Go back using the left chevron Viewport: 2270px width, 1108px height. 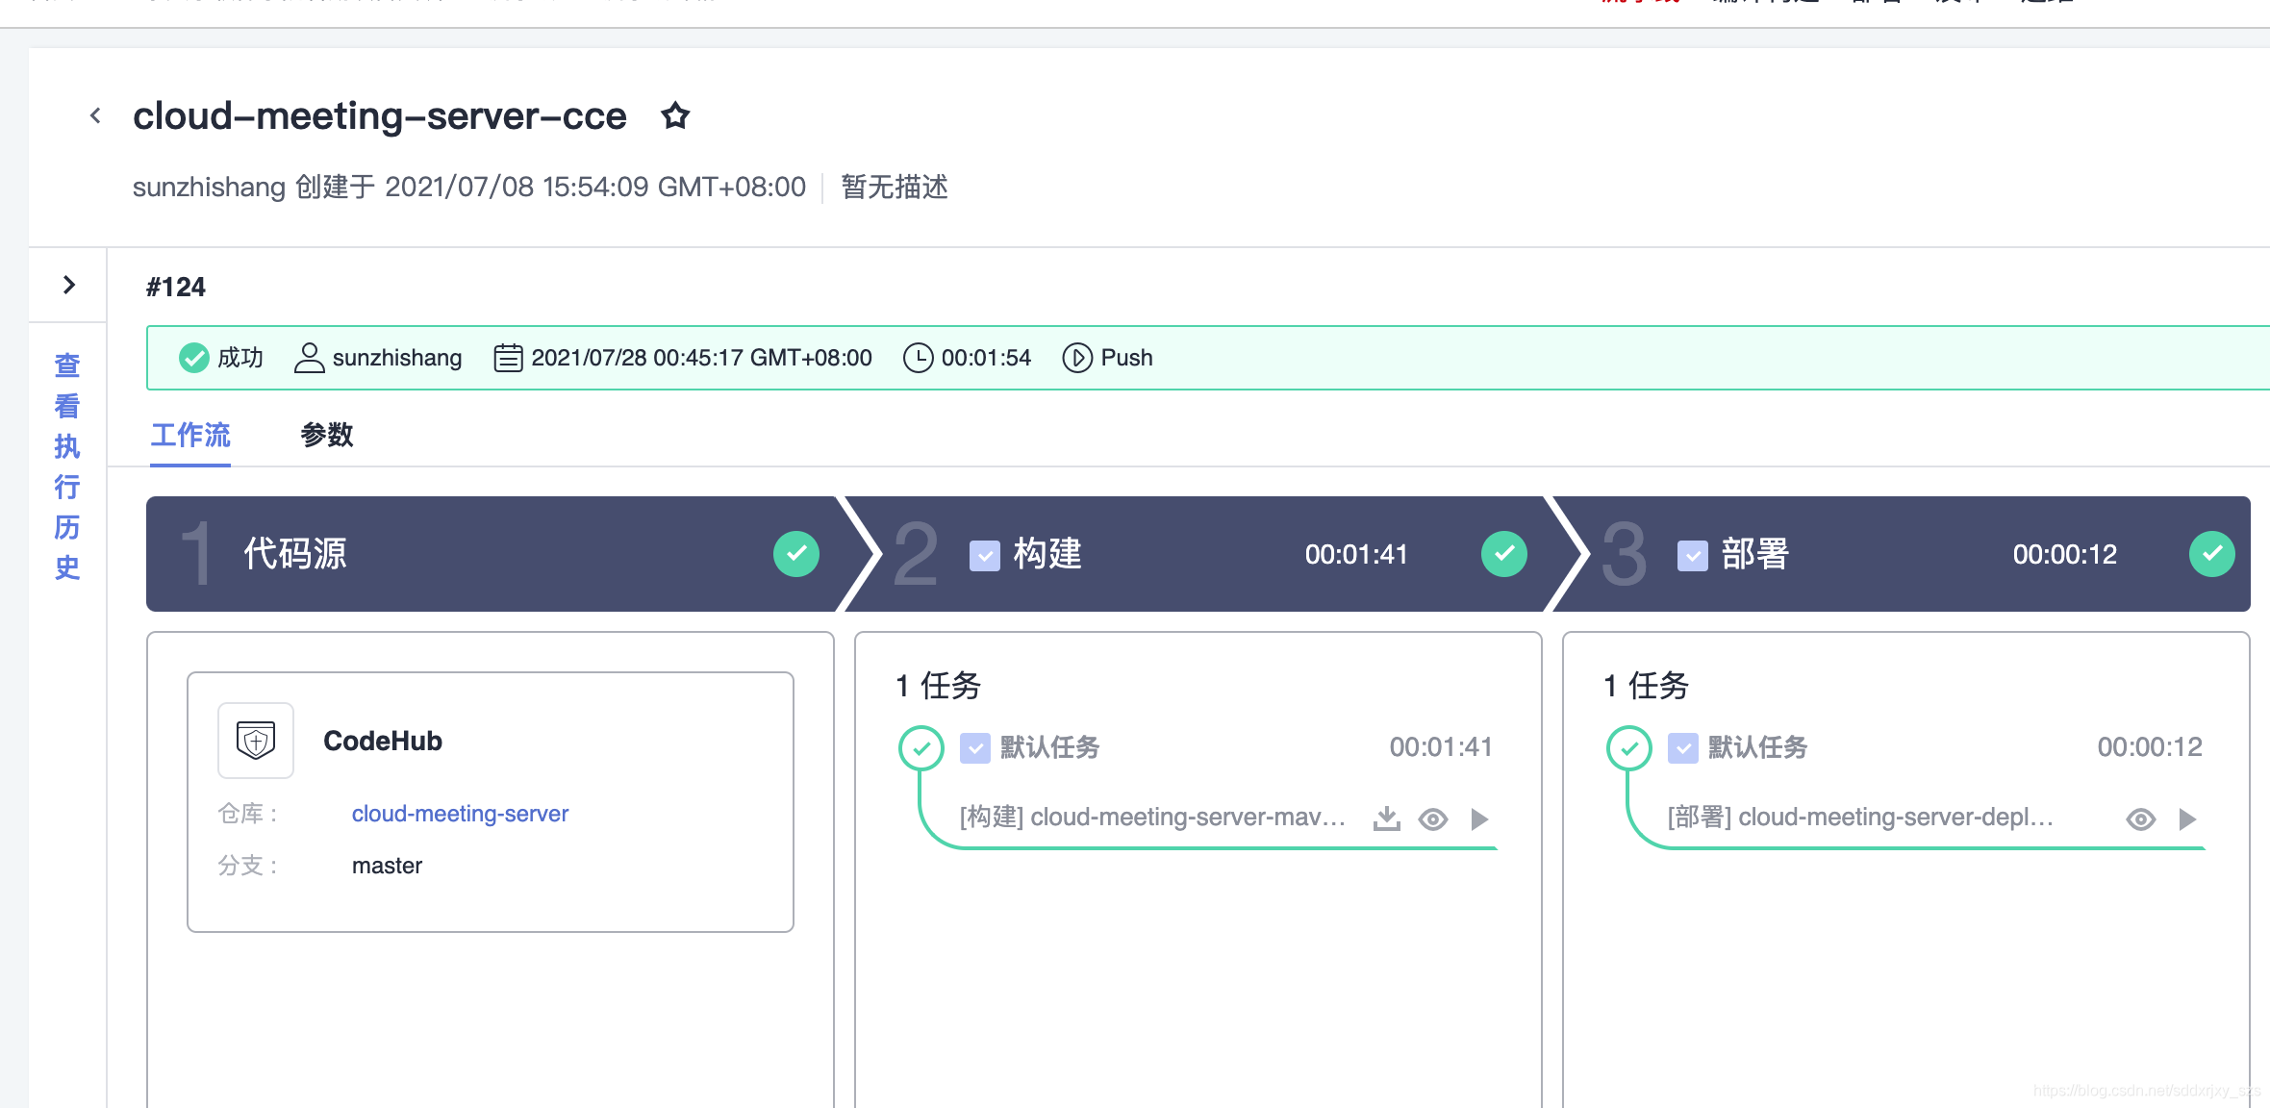coord(95,116)
